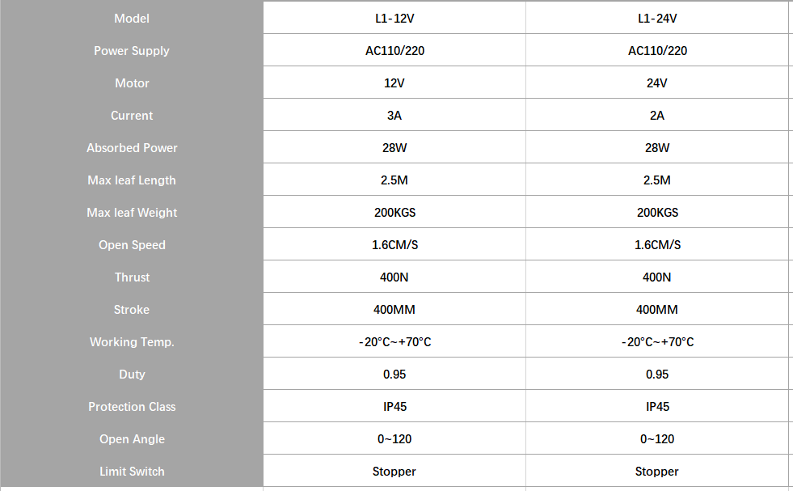Screen dimensions: 793x491
Task: Click the Stroke row label
Action: [132, 309]
